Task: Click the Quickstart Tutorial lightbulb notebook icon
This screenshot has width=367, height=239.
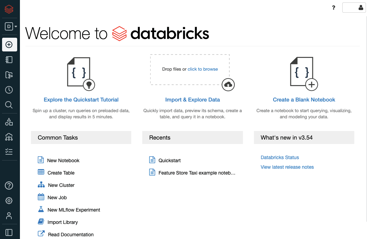Action: tap(81, 74)
